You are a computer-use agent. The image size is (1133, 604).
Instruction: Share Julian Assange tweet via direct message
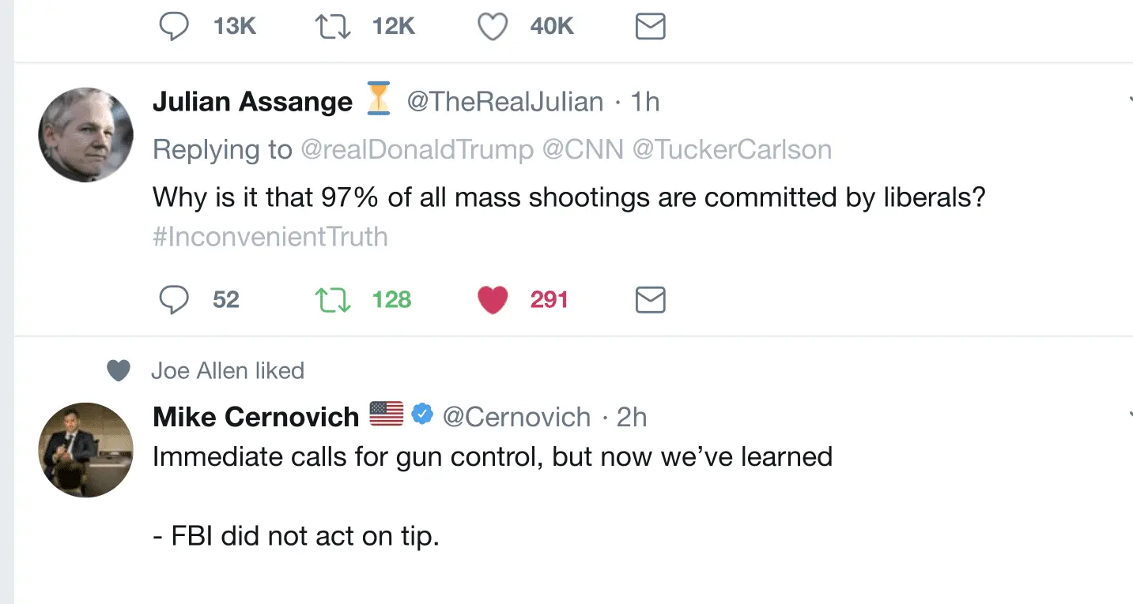pos(650,300)
